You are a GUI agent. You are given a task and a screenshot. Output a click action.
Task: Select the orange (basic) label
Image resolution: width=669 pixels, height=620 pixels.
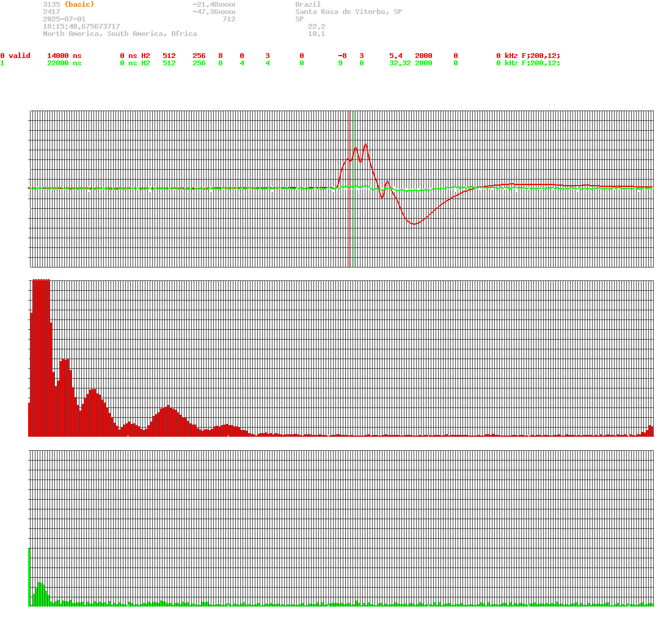[79, 4]
